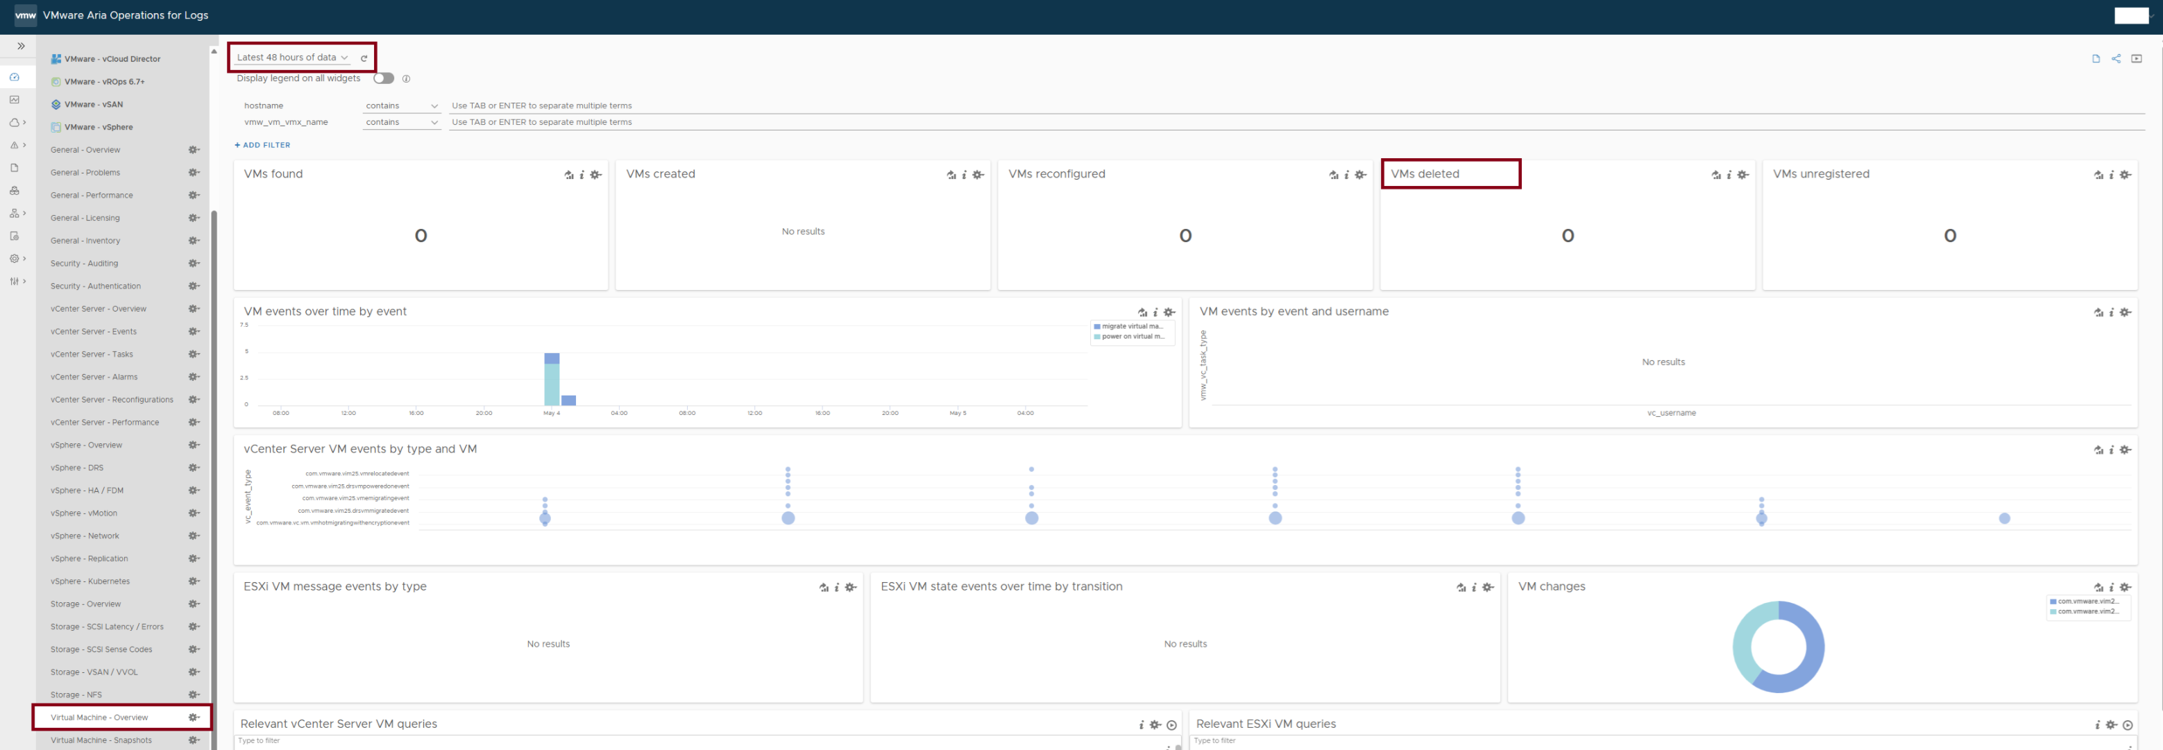Open the vSphere - DRS dashboard
This screenshot has height=750, width=2163.
76,468
